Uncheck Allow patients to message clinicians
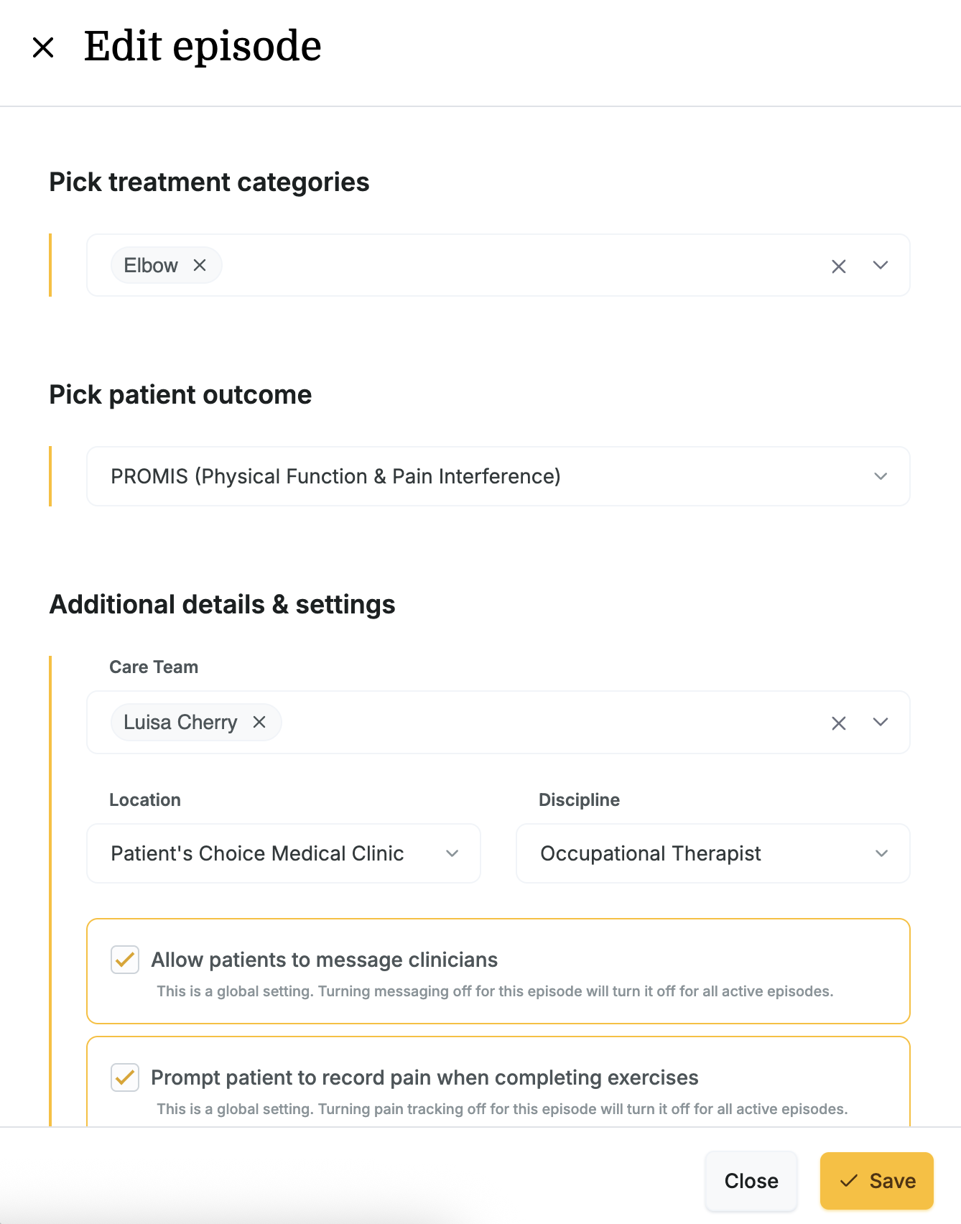Image resolution: width=961 pixels, height=1224 pixels. coord(125,960)
